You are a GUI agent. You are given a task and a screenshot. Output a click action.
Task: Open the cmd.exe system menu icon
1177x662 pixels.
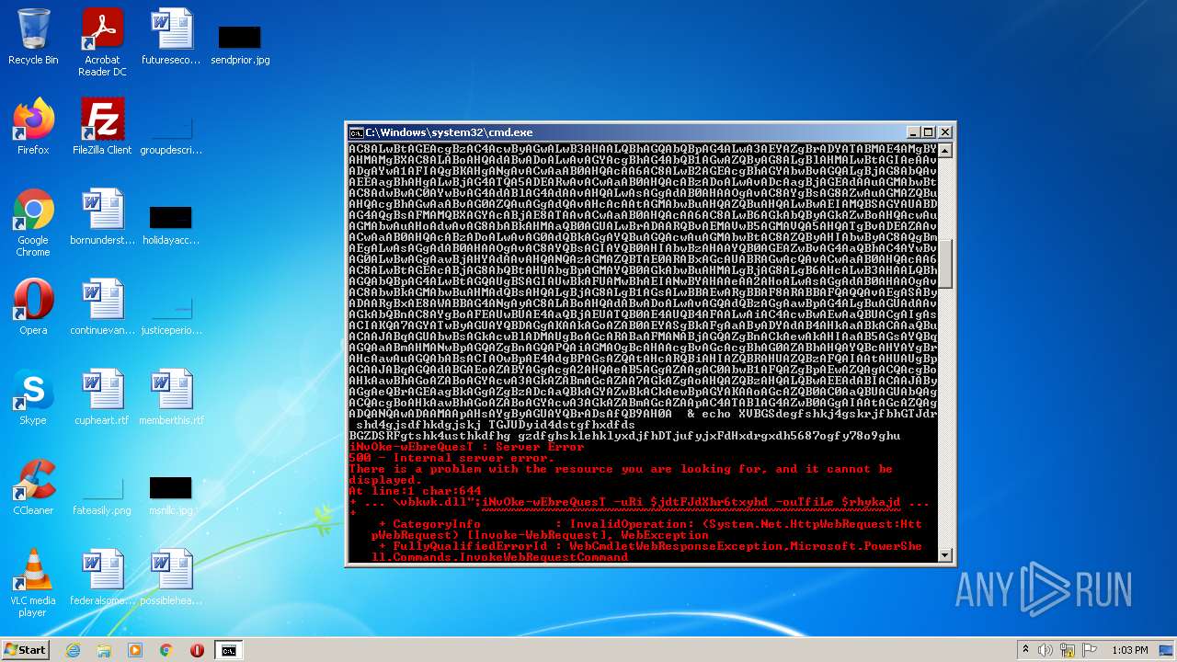pyautogui.click(x=356, y=132)
